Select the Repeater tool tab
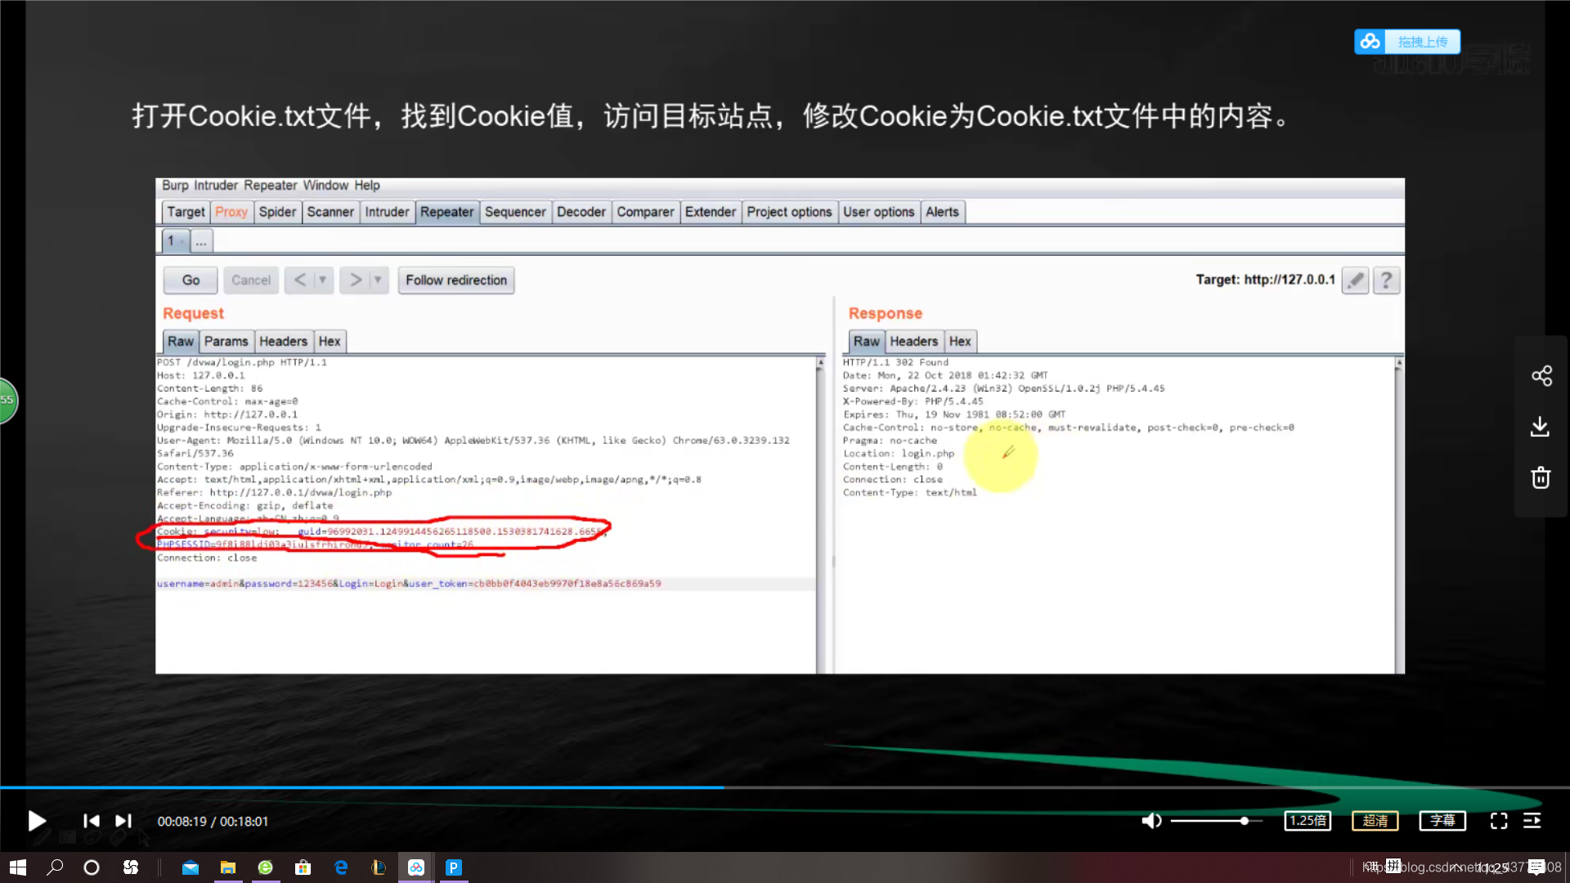The width and height of the screenshot is (1570, 883). pos(446,212)
